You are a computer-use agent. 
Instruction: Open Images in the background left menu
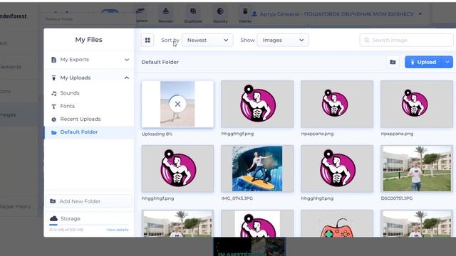[x=19, y=114]
